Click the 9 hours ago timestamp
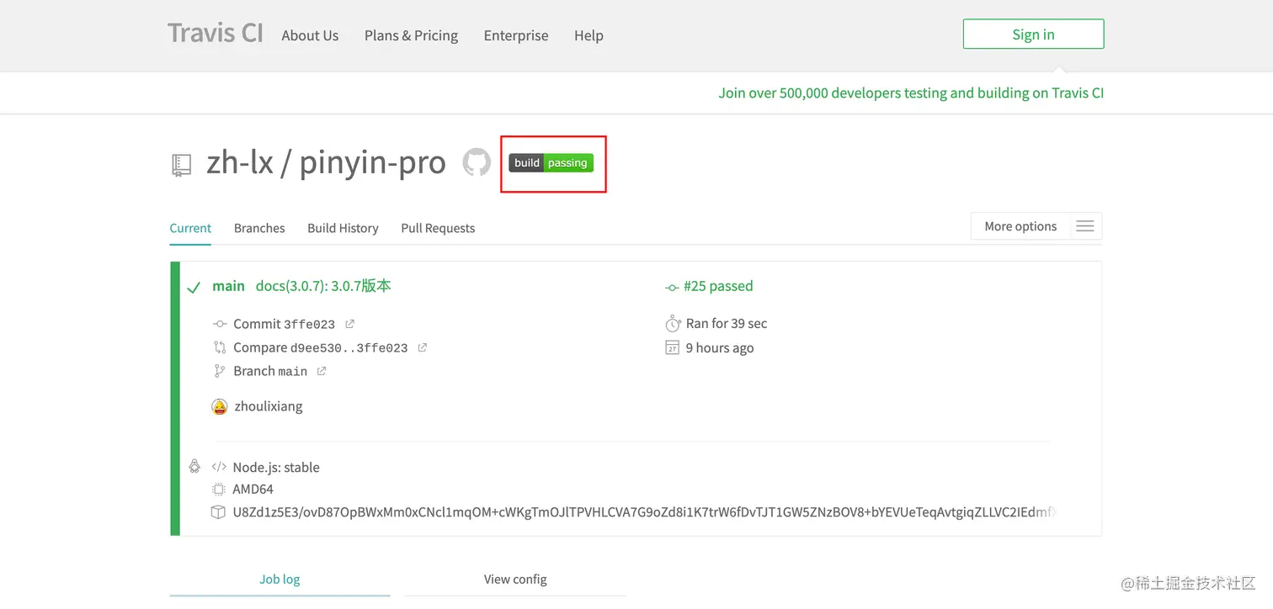Viewport: 1273px width, 609px height. pos(720,348)
